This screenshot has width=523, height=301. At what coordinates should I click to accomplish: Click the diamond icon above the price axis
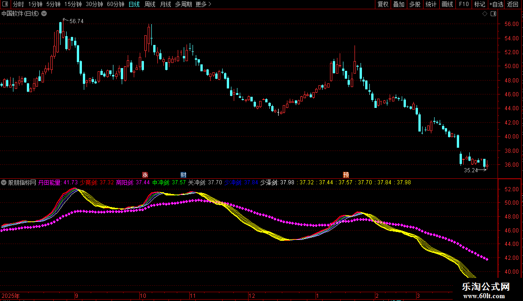coord(485,14)
